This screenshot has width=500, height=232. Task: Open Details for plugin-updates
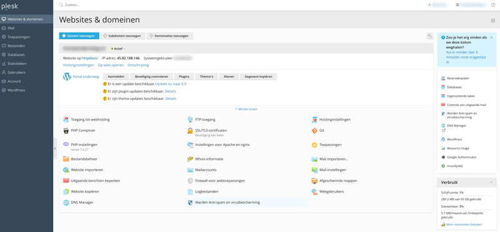170,91
